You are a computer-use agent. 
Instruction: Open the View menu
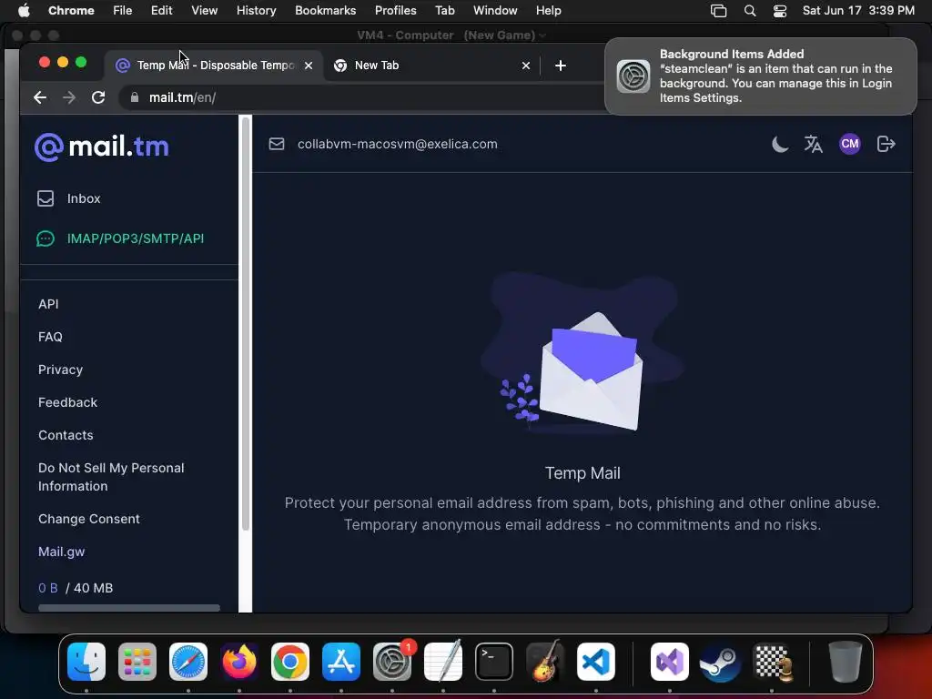pos(204,10)
